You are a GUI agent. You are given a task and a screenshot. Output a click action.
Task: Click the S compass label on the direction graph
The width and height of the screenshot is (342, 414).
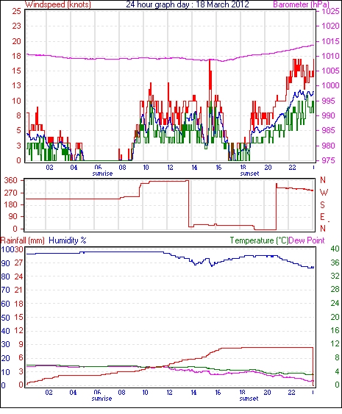[x=322, y=204]
